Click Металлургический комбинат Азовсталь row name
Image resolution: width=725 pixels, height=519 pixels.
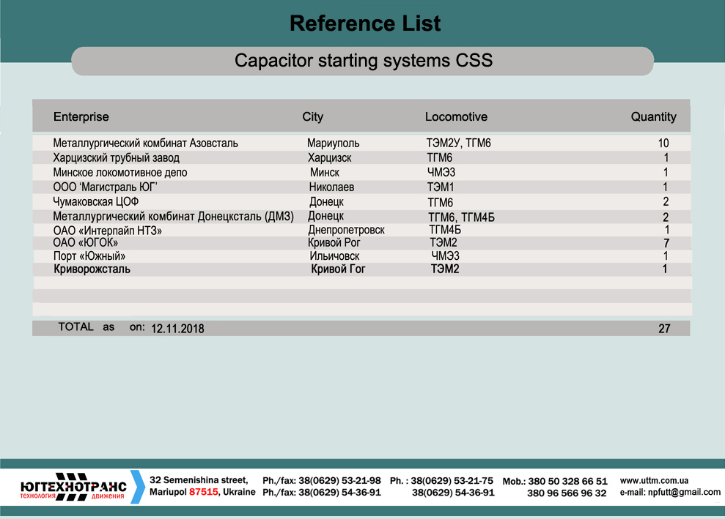[x=145, y=143]
